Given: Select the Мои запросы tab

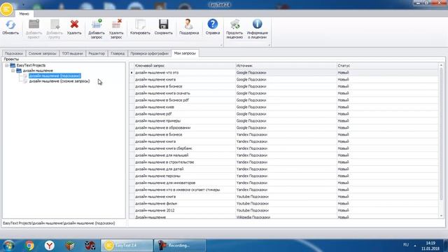Looking at the screenshot, I should click(x=185, y=53).
